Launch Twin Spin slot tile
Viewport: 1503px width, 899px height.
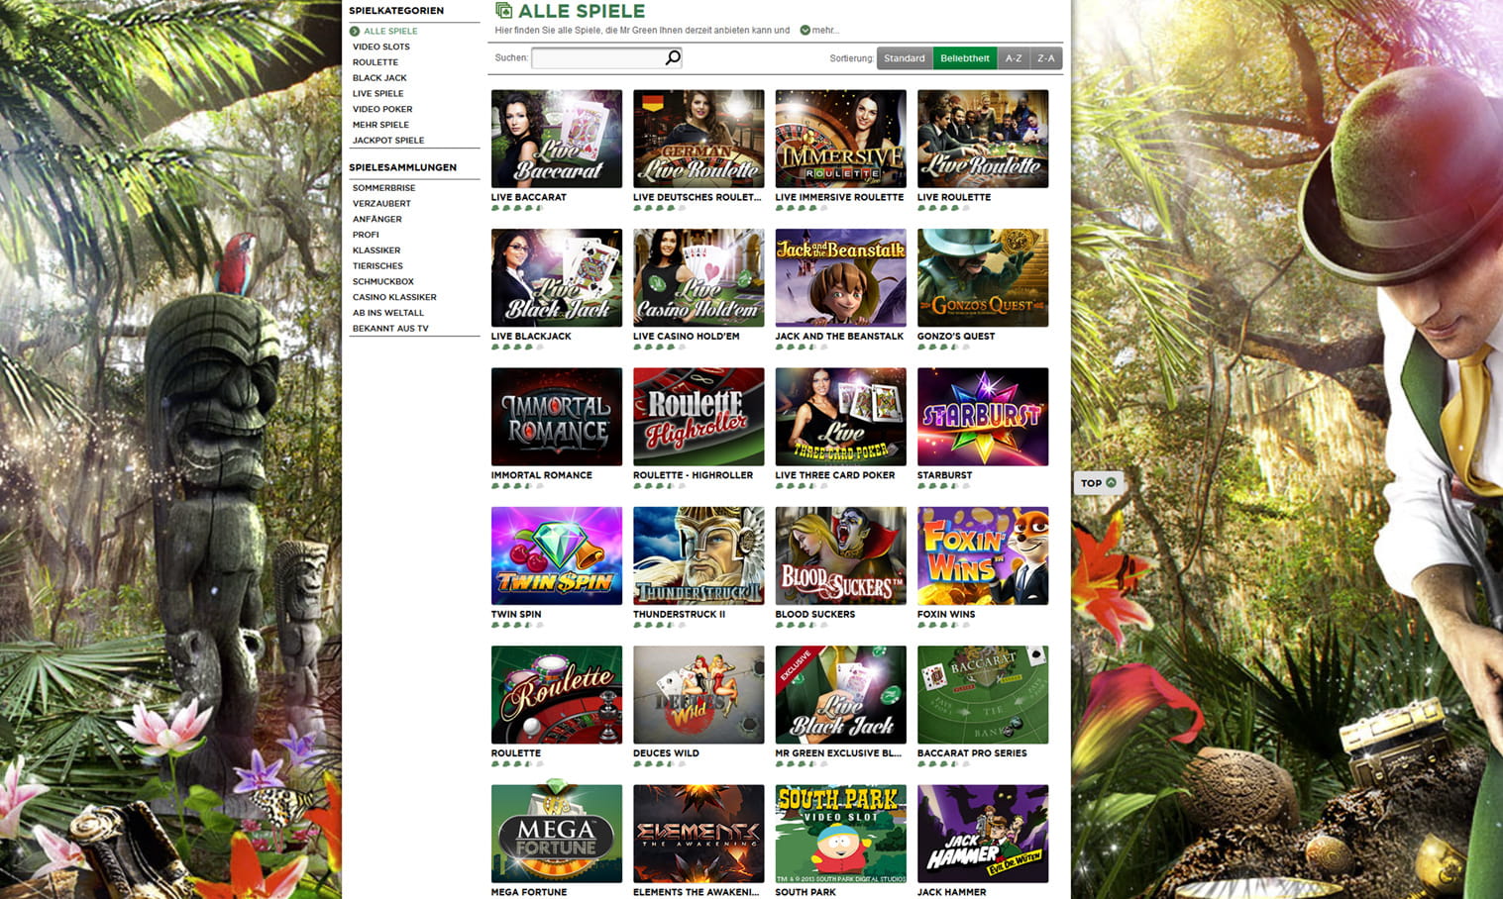pyautogui.click(x=557, y=556)
